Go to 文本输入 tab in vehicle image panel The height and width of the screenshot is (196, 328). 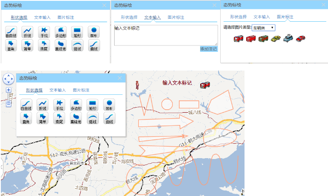(x=262, y=17)
